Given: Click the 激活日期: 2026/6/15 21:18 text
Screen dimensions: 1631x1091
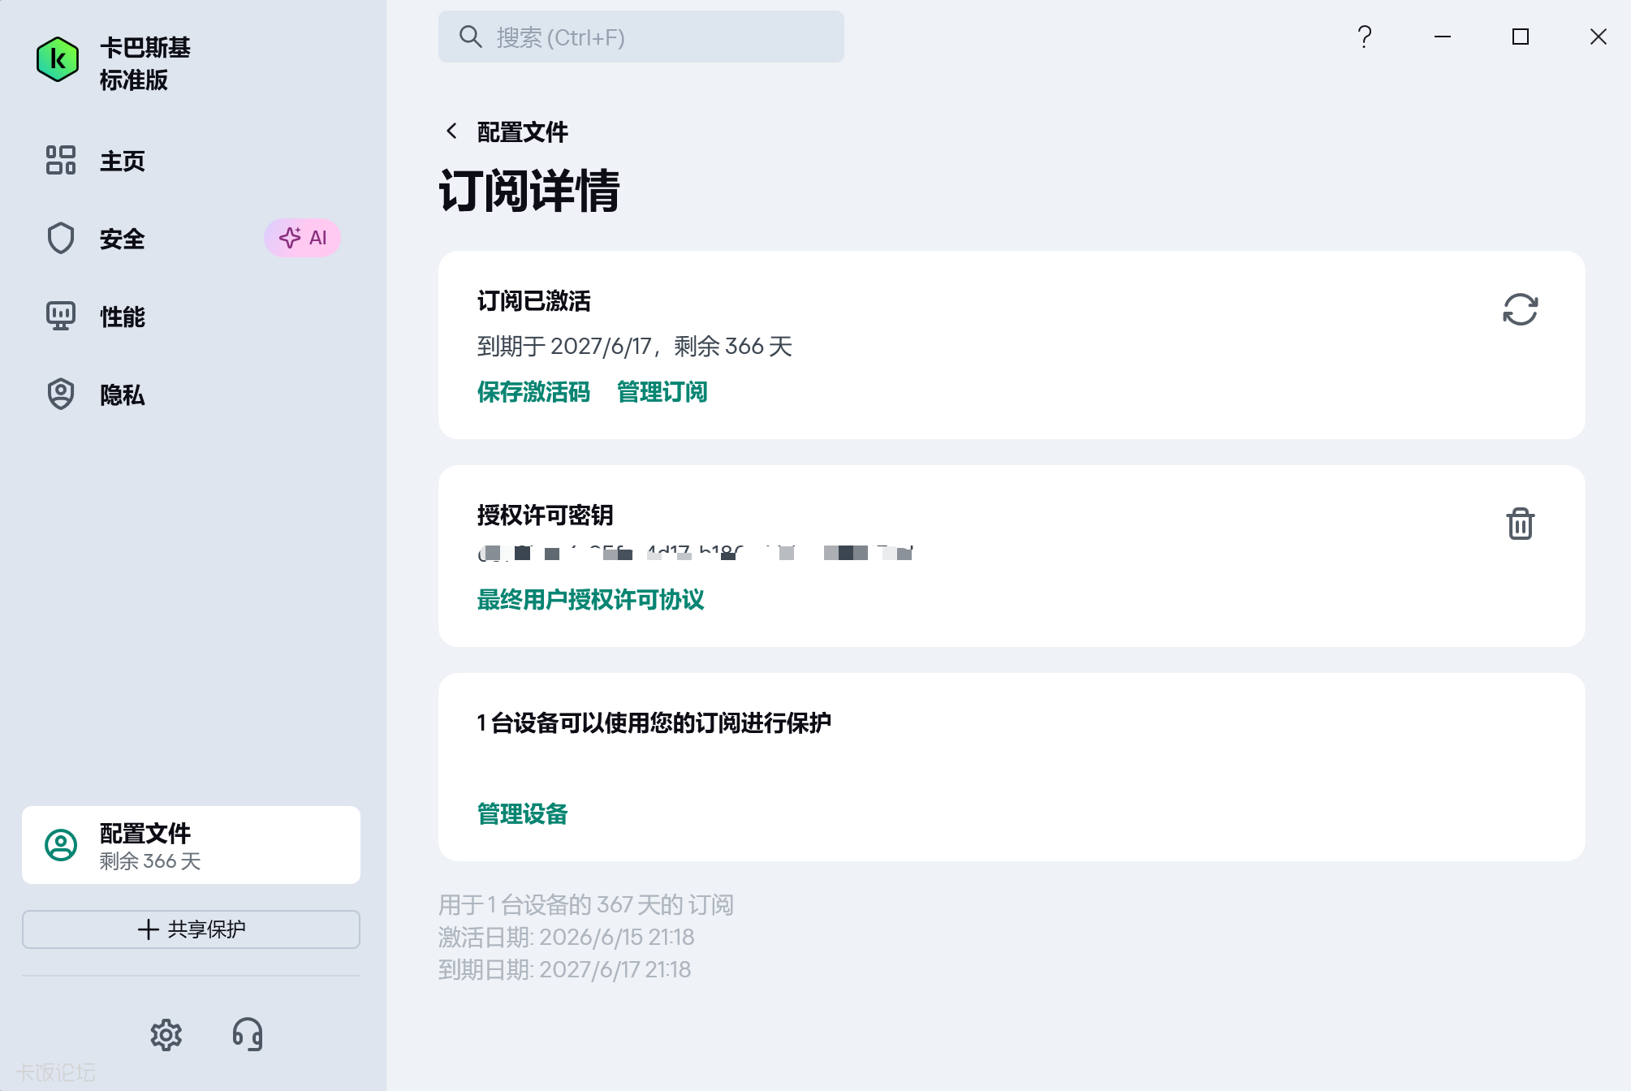Looking at the screenshot, I should pyautogui.click(x=566, y=938).
